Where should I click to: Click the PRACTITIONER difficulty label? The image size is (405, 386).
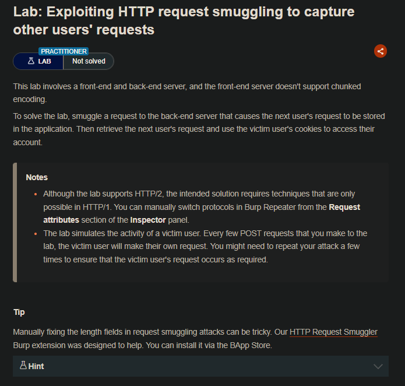pyautogui.click(x=64, y=51)
